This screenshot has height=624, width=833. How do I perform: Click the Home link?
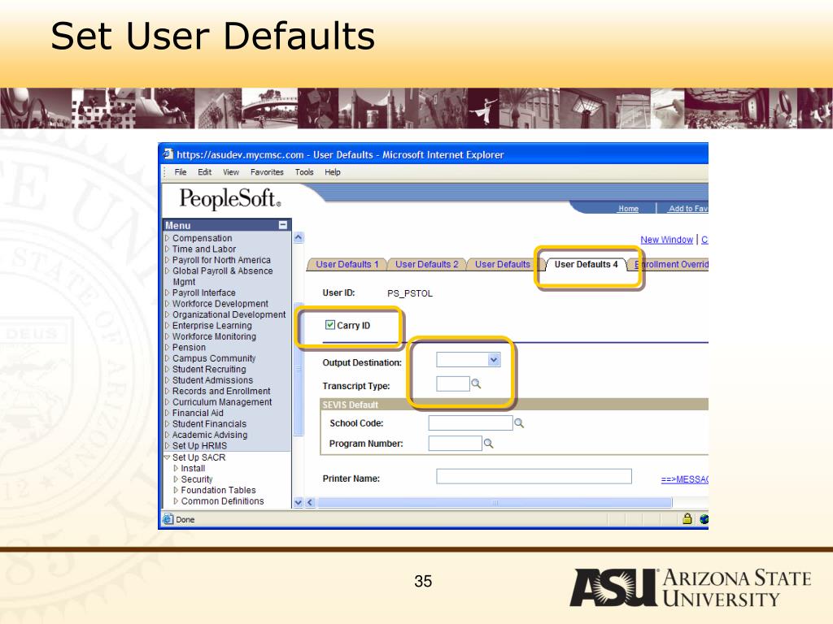coord(629,209)
